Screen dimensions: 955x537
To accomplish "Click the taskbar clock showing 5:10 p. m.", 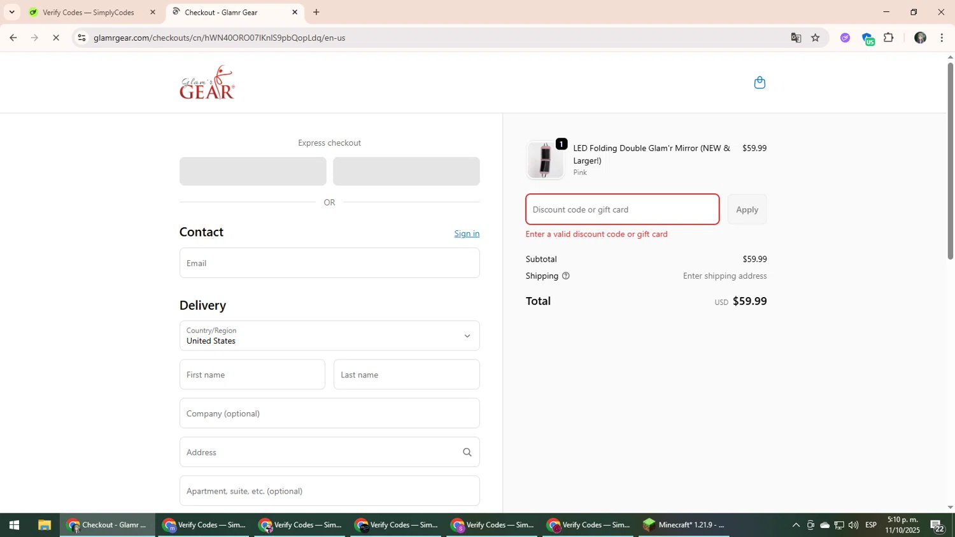I will point(902,525).
